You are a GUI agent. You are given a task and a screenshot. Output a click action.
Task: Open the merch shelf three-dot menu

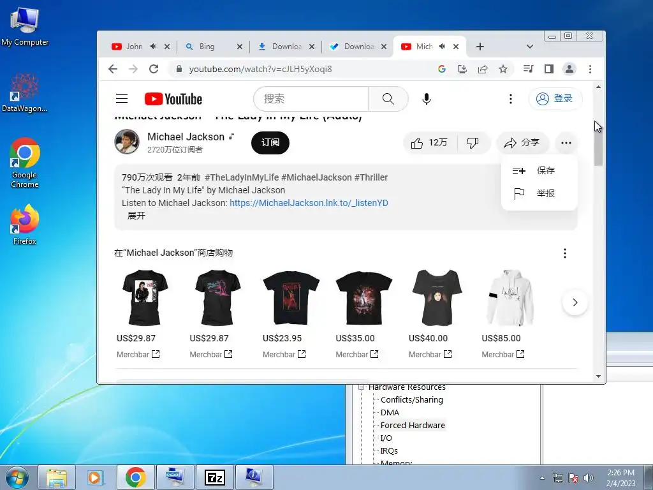tap(565, 253)
